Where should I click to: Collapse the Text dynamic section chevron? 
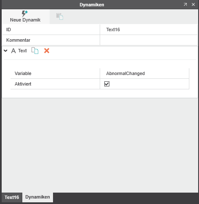(5, 51)
